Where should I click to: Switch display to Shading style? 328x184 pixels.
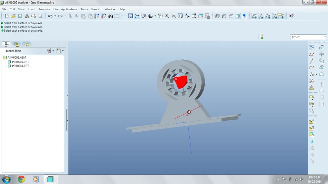coord(237,16)
